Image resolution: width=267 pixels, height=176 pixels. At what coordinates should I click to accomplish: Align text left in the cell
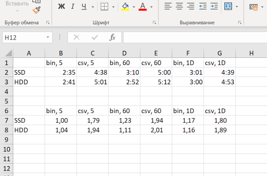(168, 6)
